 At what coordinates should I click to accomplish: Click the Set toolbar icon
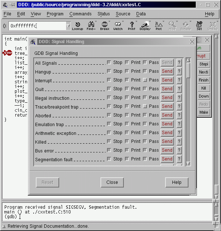point(199,26)
